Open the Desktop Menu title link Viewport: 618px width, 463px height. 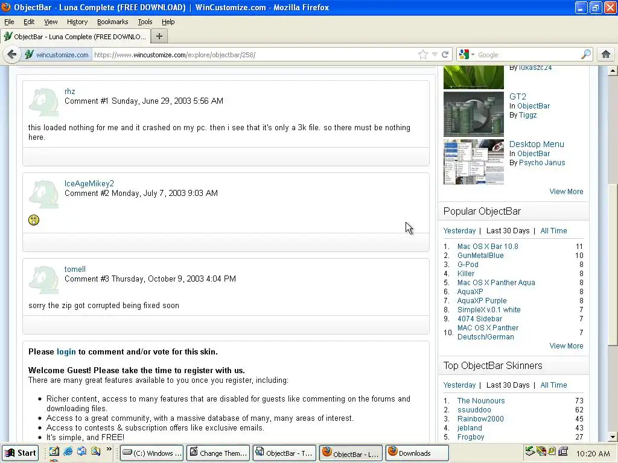[537, 144]
